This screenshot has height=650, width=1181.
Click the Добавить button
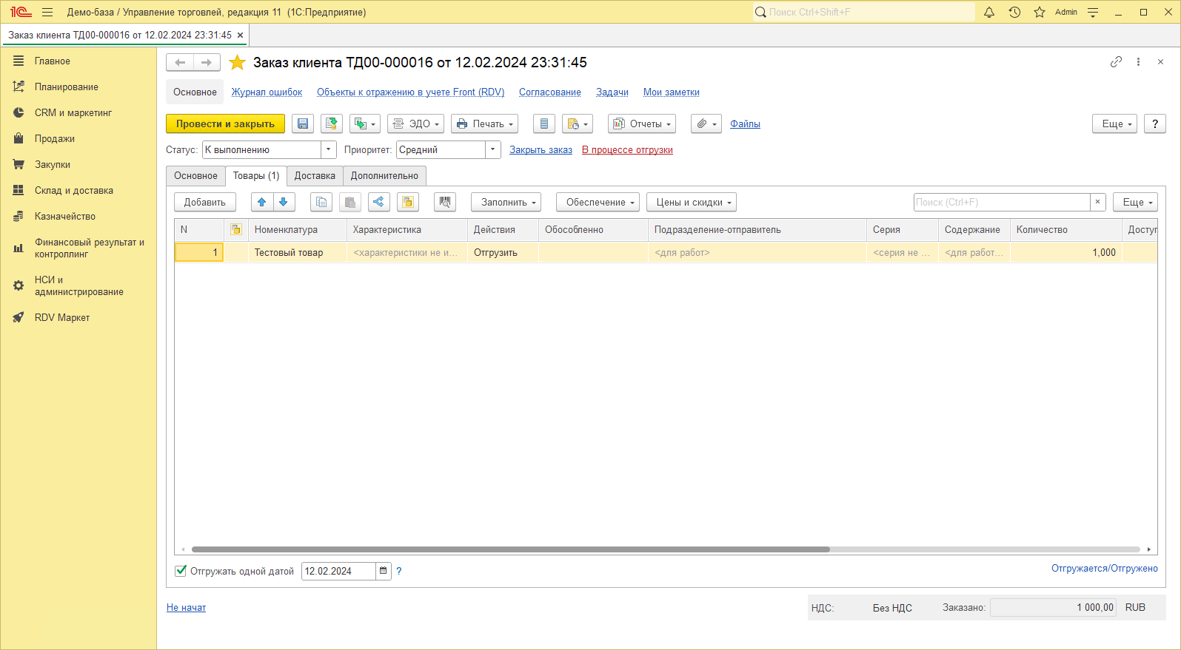[x=205, y=203]
